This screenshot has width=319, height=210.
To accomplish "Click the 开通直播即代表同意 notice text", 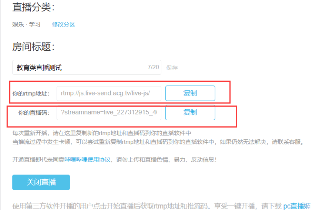I will tap(38, 160).
